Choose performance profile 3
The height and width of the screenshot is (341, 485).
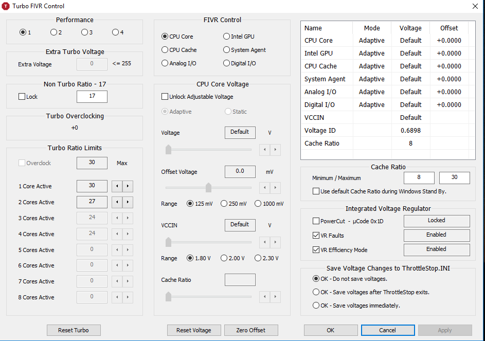coord(84,32)
